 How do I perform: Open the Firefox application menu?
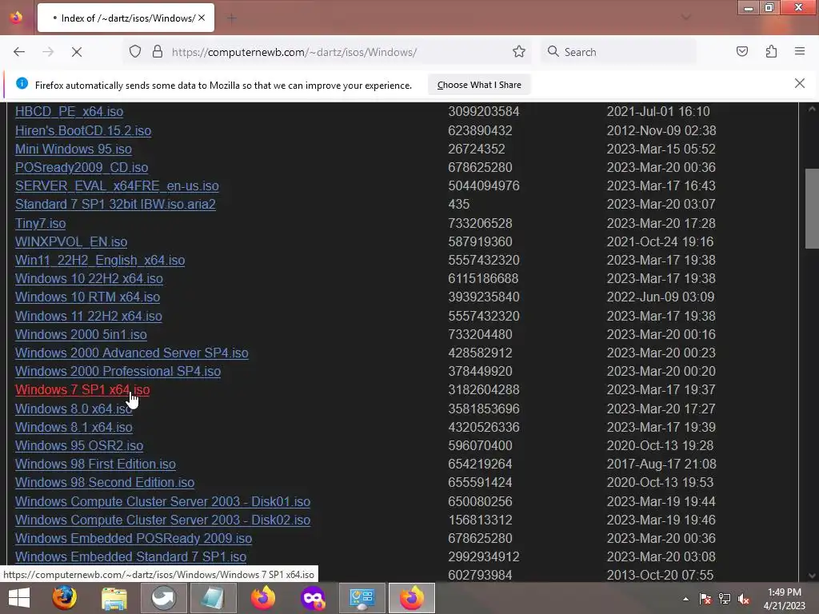tap(800, 52)
